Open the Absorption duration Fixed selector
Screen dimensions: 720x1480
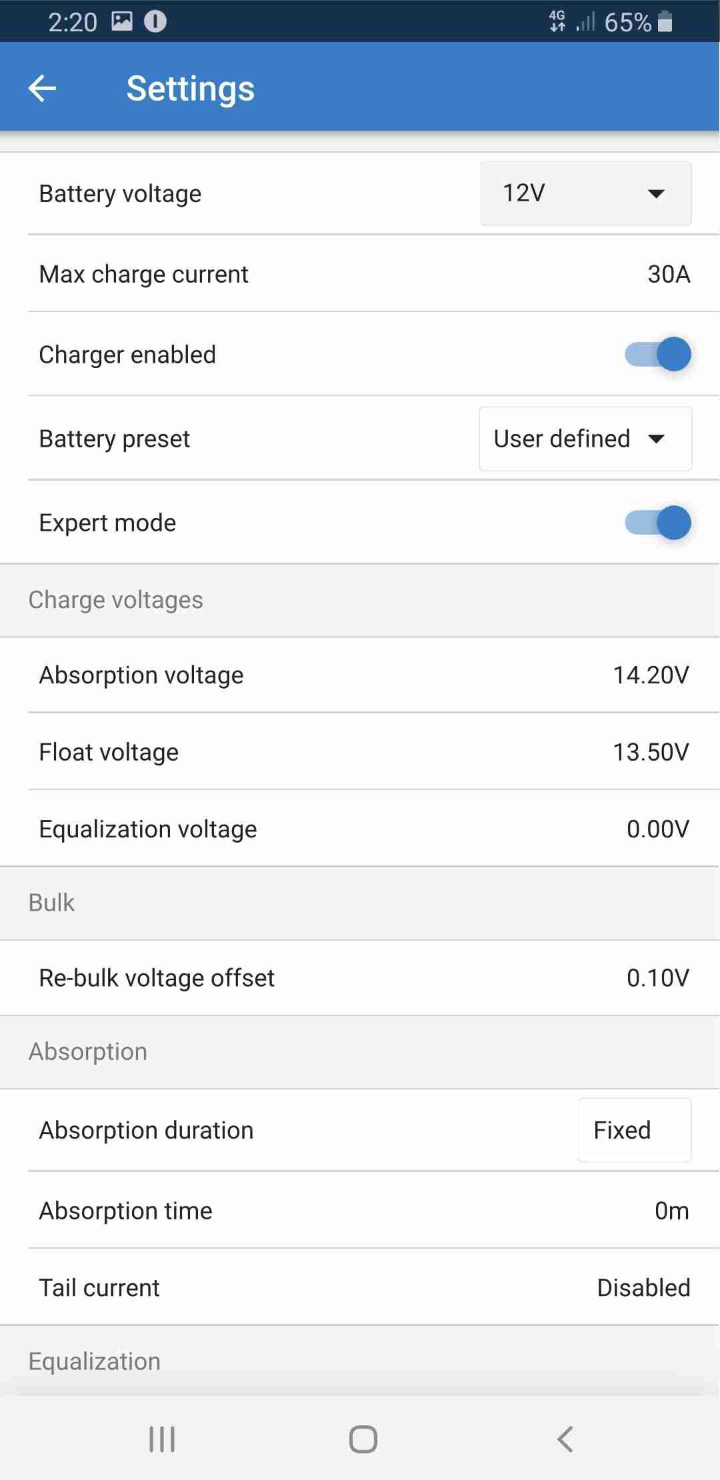[x=634, y=1130]
